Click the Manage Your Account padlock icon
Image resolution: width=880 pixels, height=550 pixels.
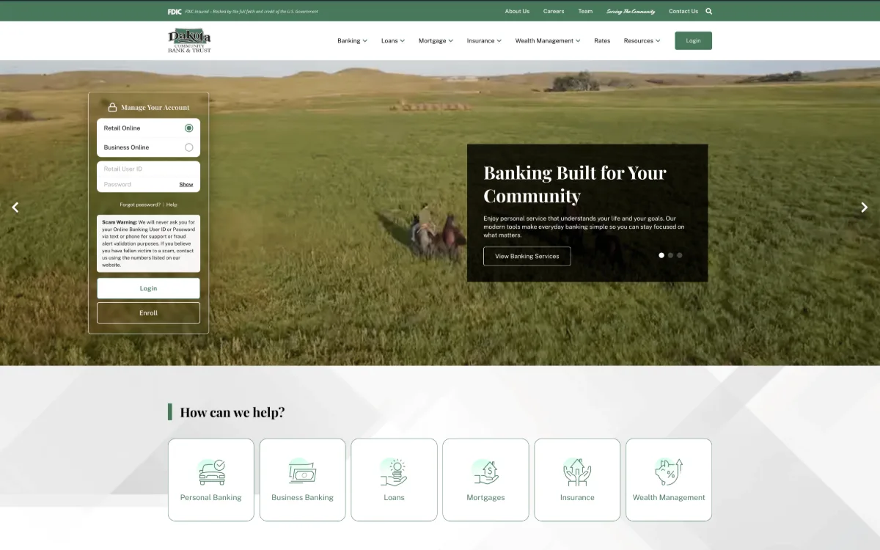pyautogui.click(x=112, y=107)
